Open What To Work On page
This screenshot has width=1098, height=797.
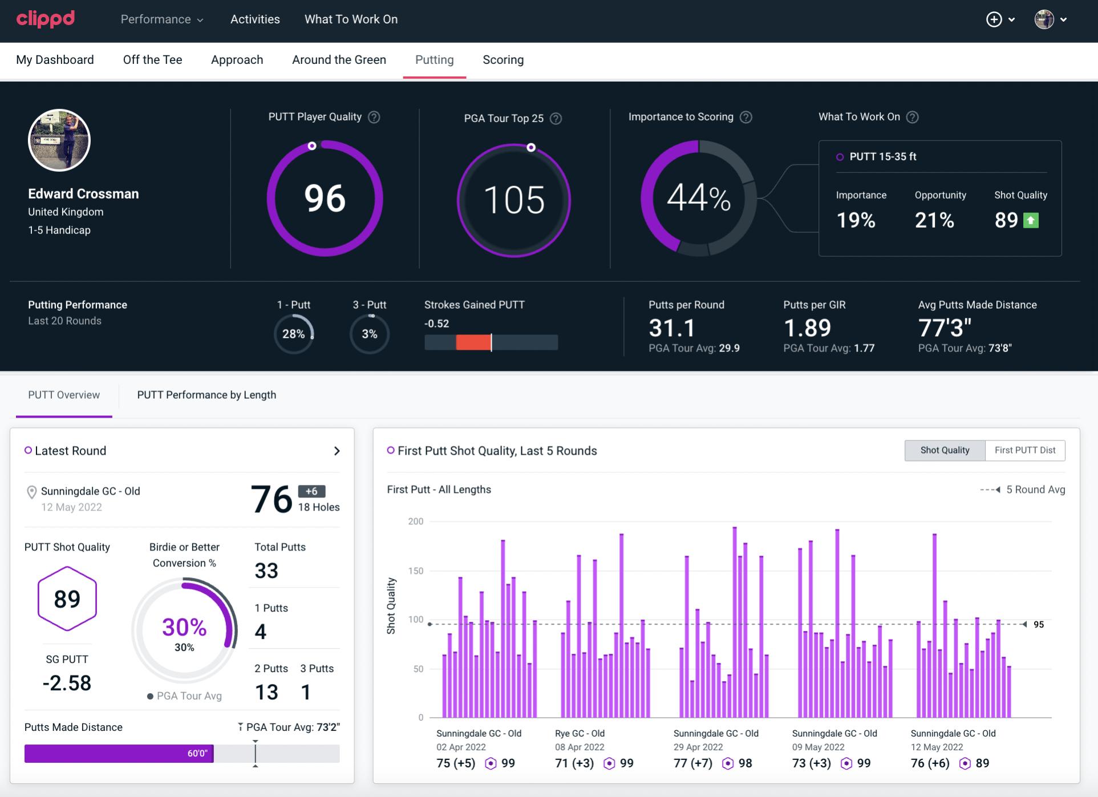pos(351,19)
